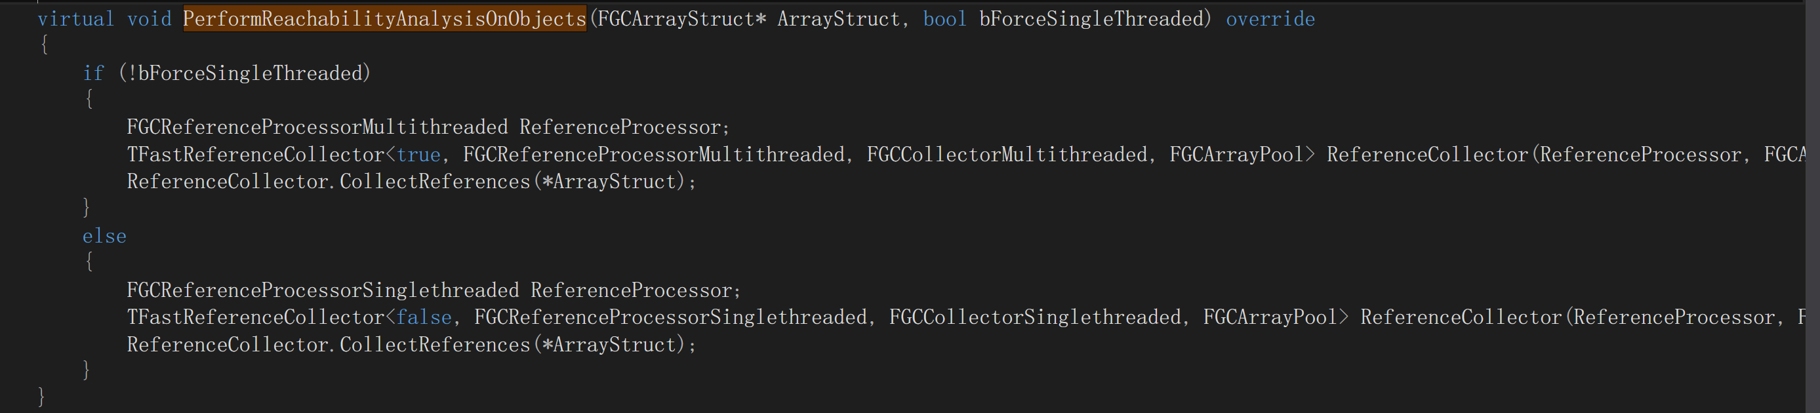
Task: Click bForceSingleThreaded parameter in function signature
Action: pyautogui.click(x=1091, y=19)
